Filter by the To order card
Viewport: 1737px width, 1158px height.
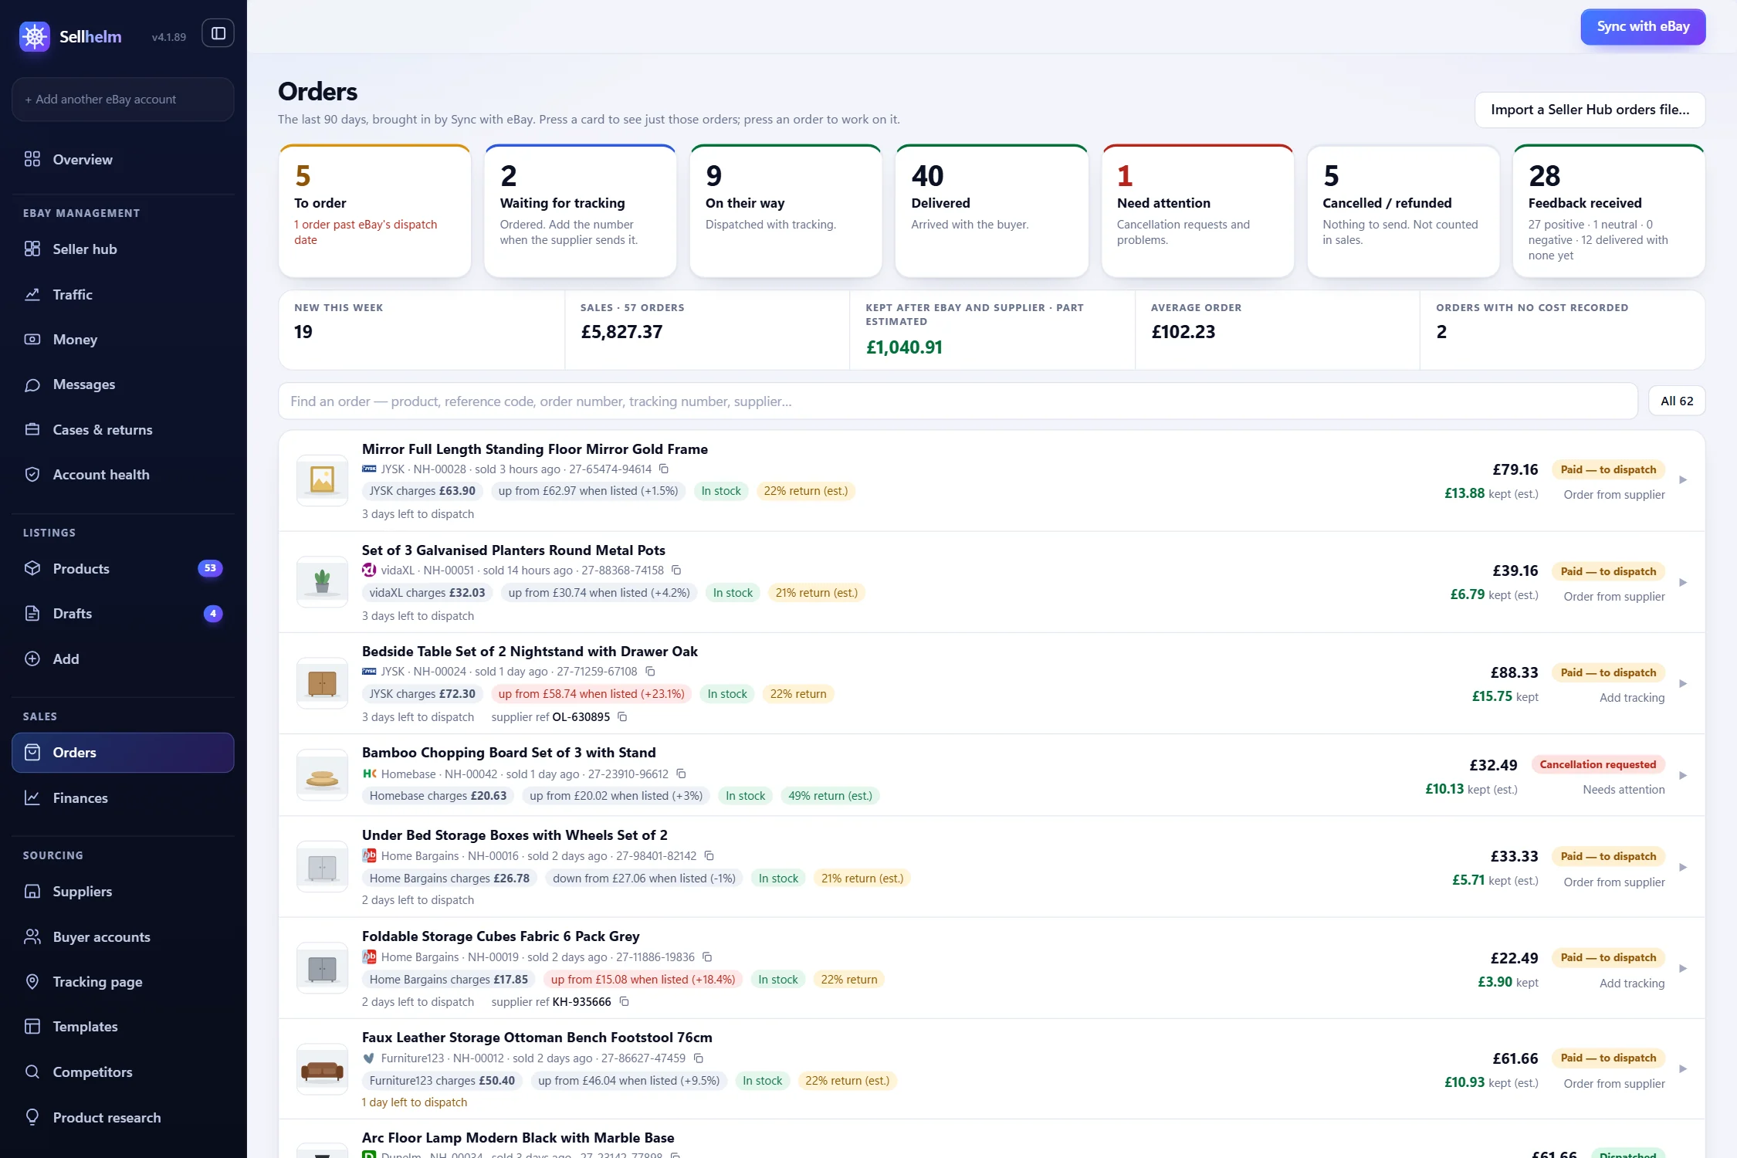tap(374, 211)
